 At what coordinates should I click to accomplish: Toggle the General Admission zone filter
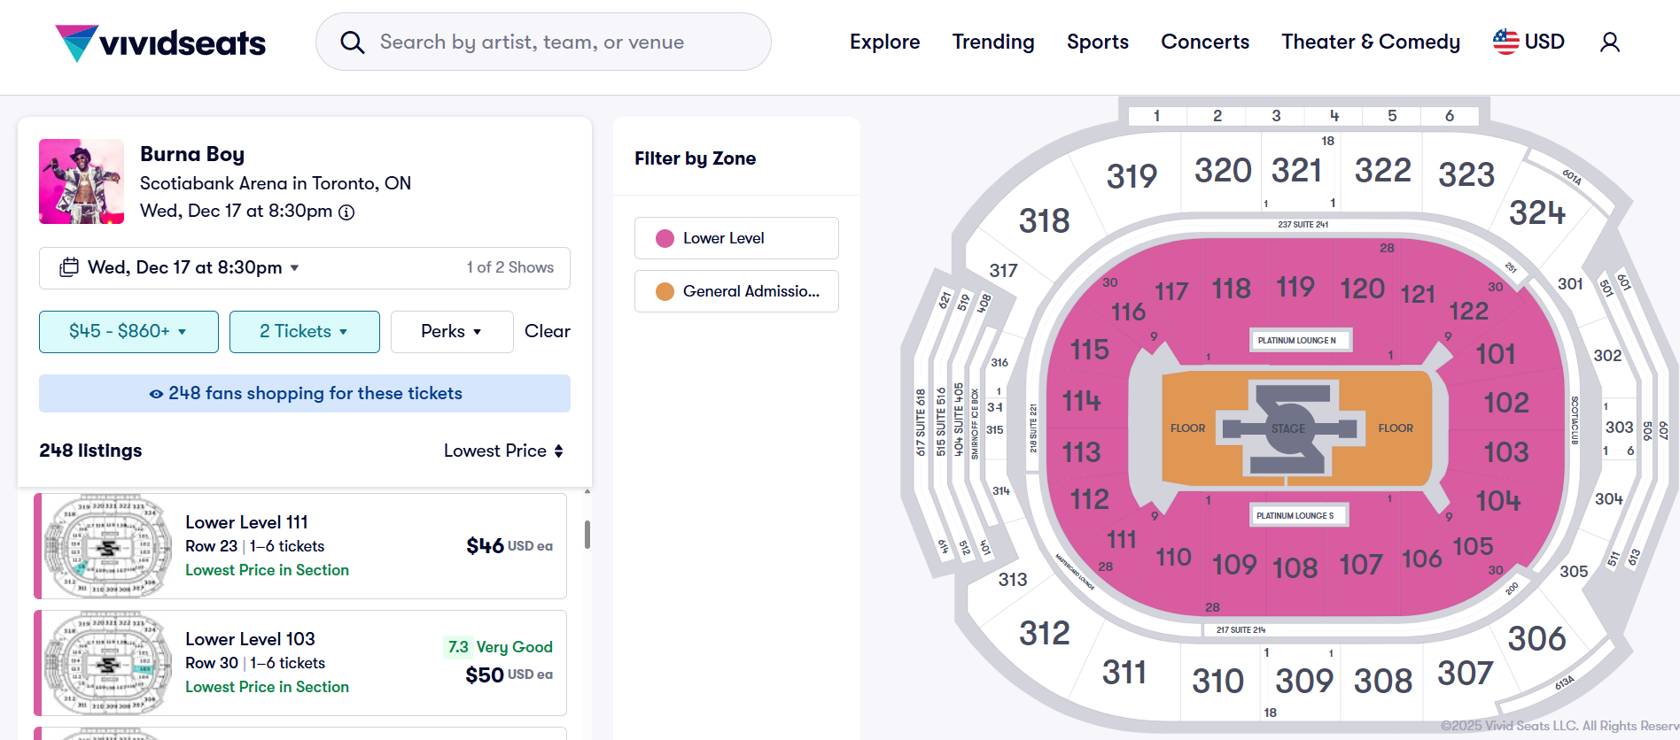tap(736, 291)
